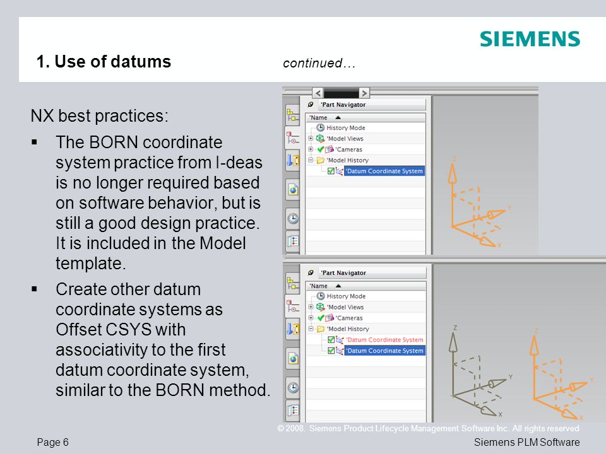
Task: Open History clock tab in upper screenshot sidebar
Action: 293,219
